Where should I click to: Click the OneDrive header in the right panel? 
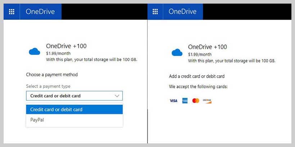tap(182, 12)
